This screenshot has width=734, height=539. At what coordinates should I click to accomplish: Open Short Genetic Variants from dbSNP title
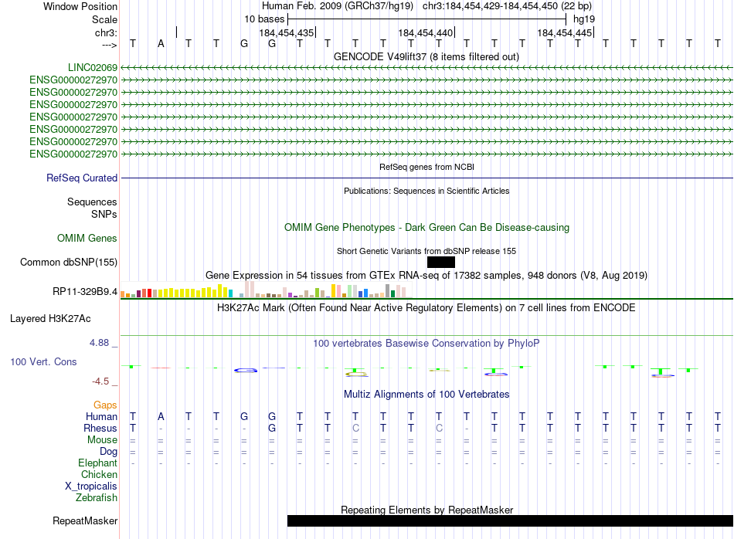click(426, 251)
